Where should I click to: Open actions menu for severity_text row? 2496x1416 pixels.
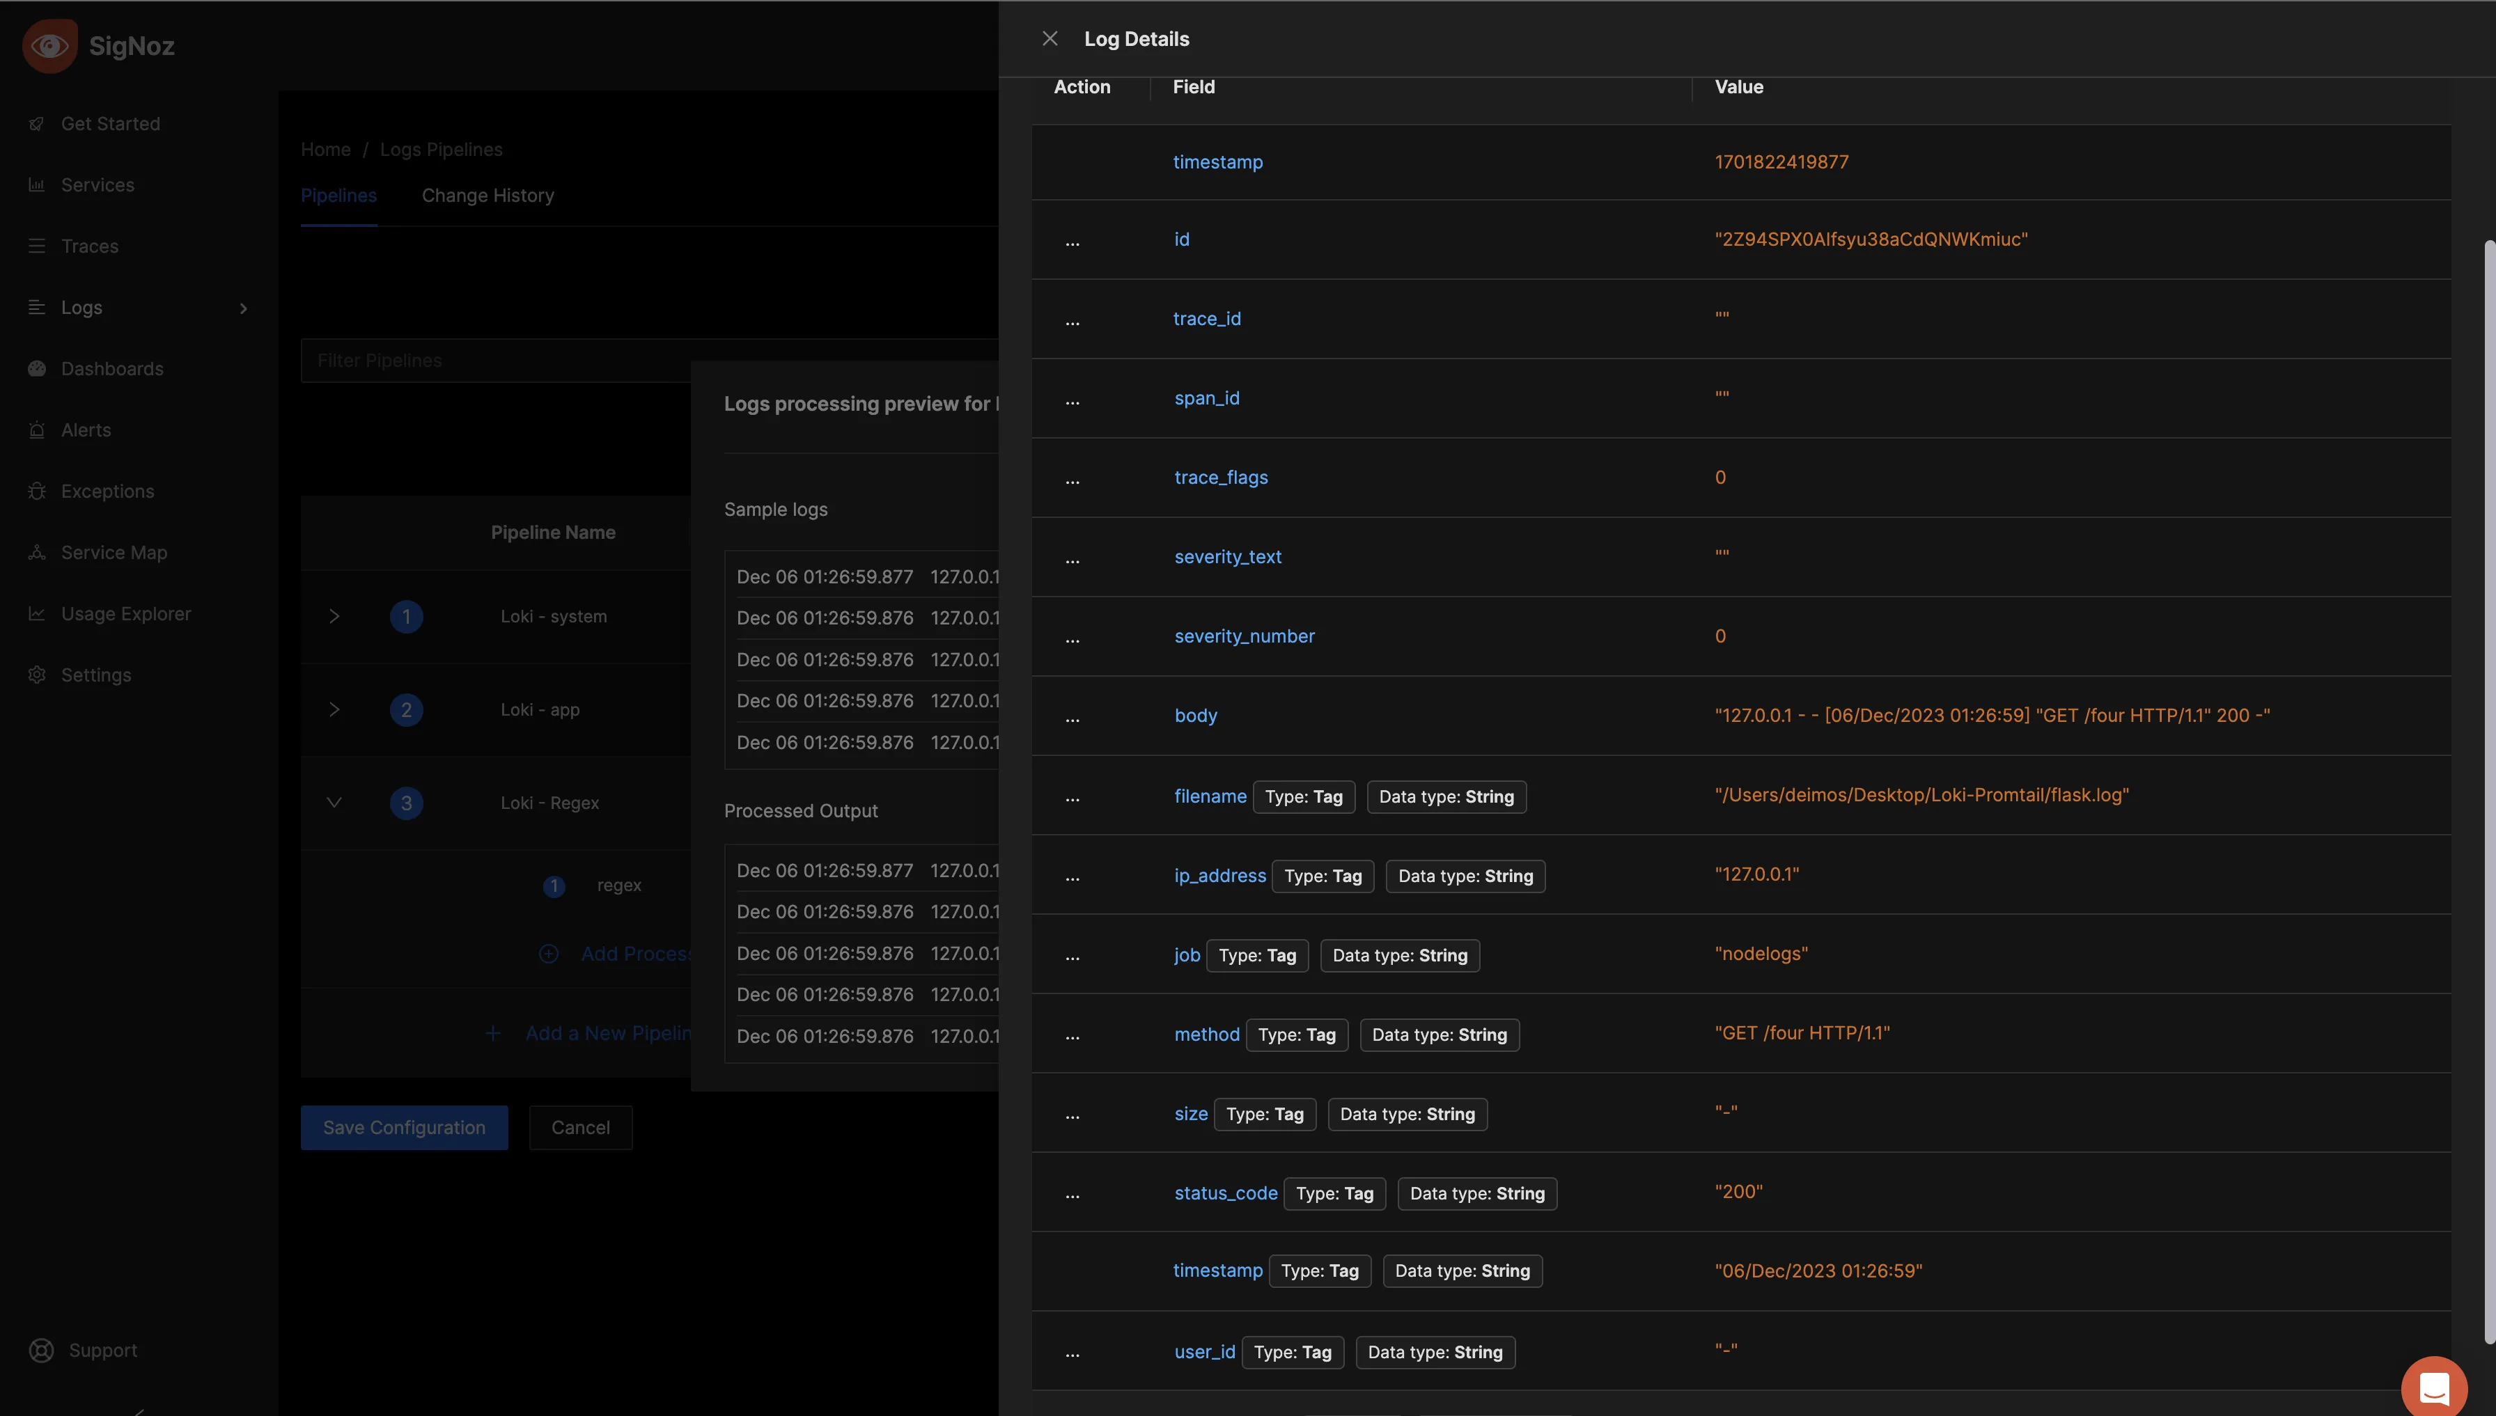point(1072,560)
